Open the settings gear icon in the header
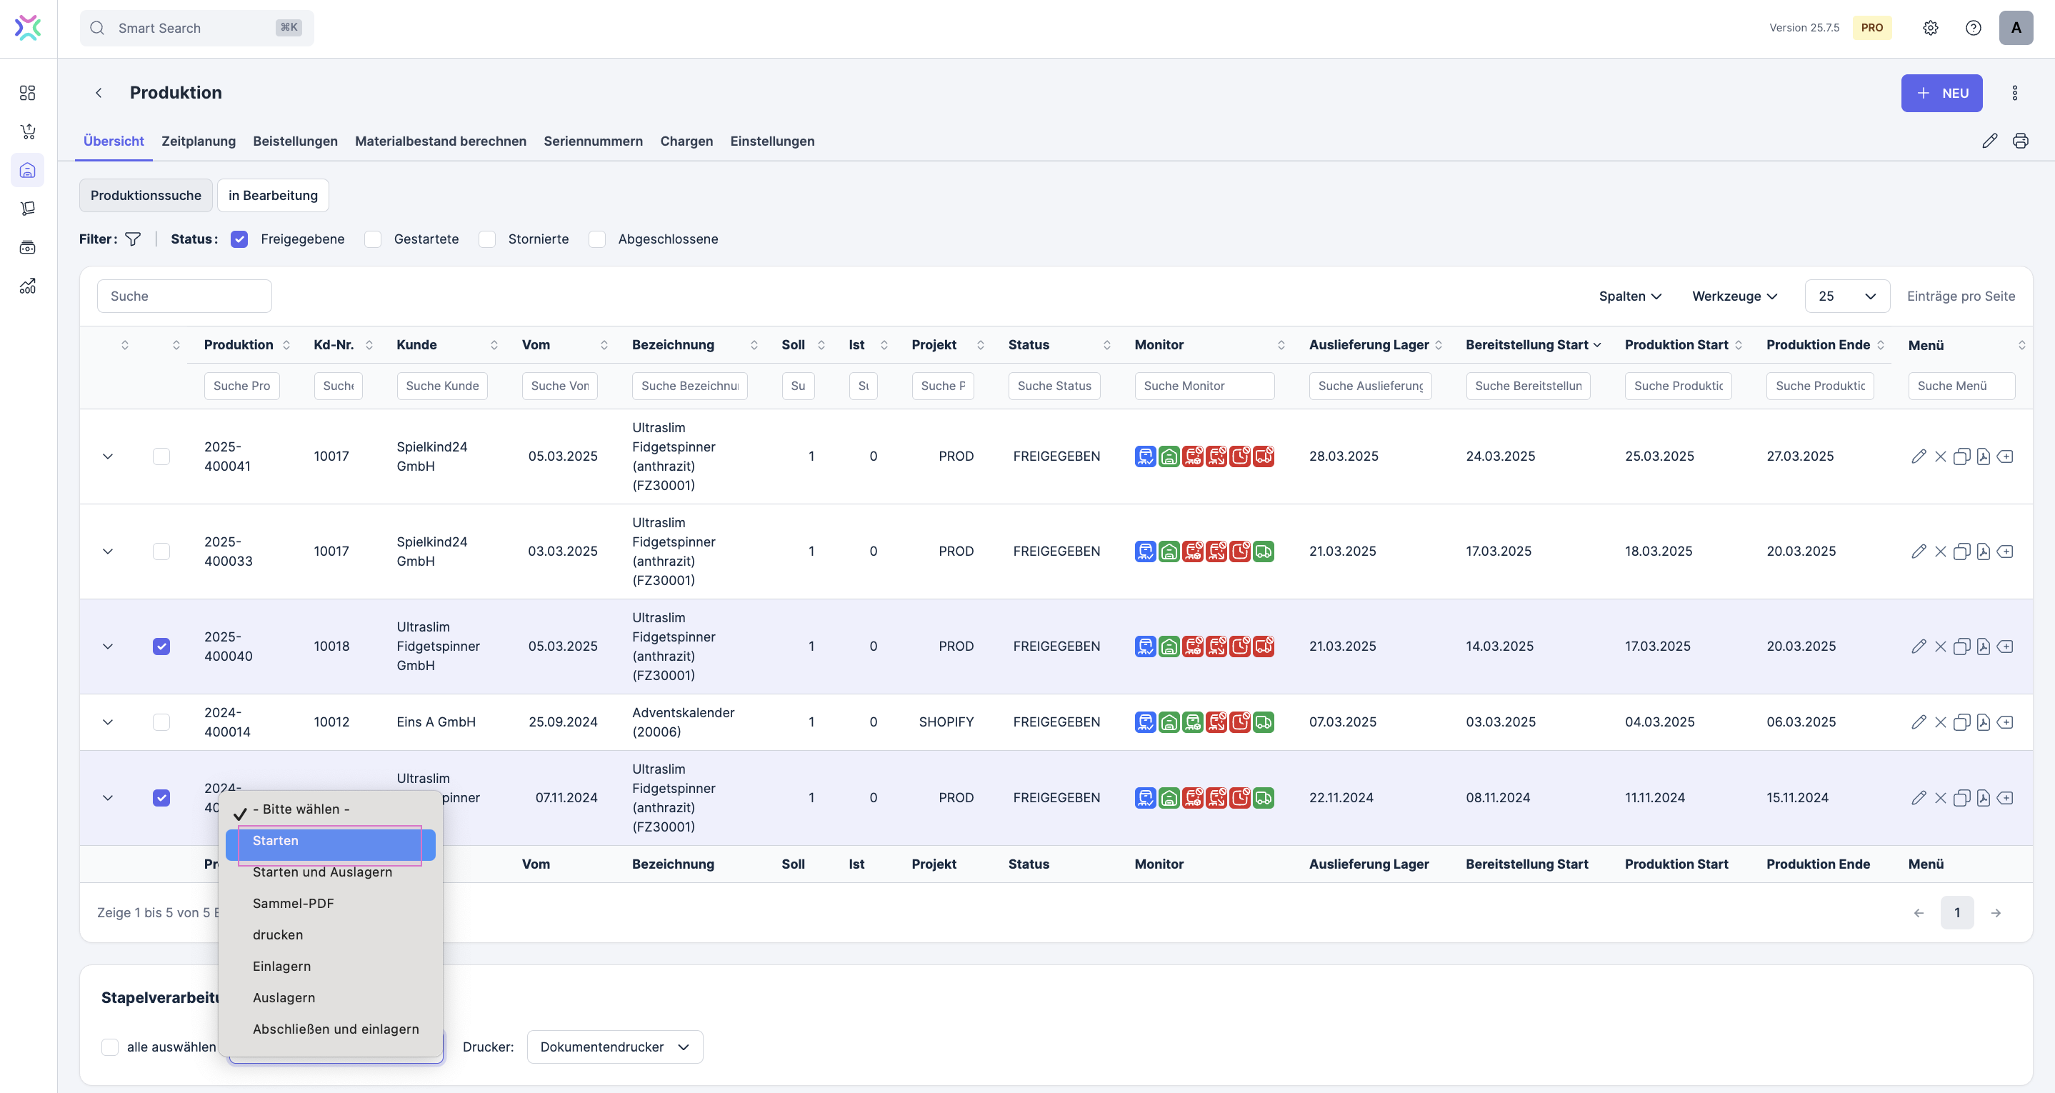This screenshot has height=1093, width=2055. click(1930, 28)
